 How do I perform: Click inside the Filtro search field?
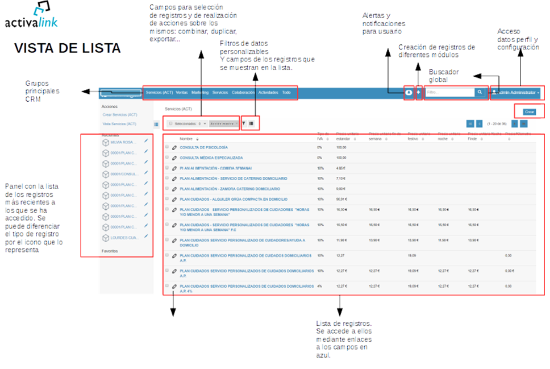[x=449, y=92]
